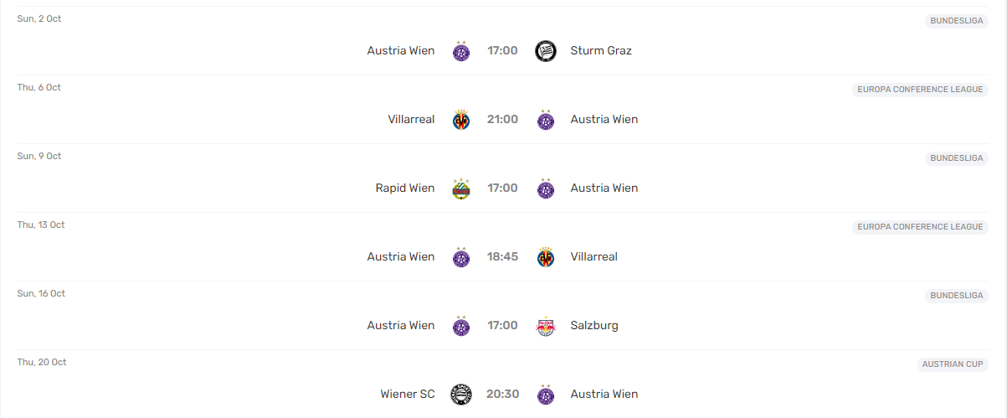Open the 18:45 Austria Wien vs Villarreal match
The height and width of the screenshot is (418, 1007).
click(x=503, y=256)
